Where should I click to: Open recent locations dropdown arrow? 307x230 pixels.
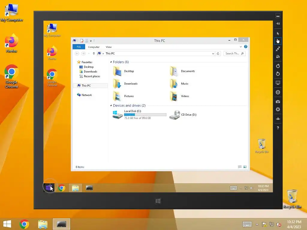(x=89, y=53)
